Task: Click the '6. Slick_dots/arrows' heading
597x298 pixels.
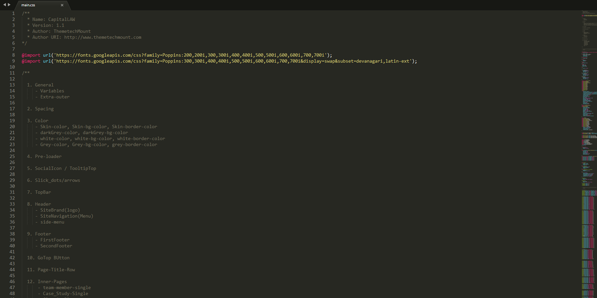Action: point(54,180)
